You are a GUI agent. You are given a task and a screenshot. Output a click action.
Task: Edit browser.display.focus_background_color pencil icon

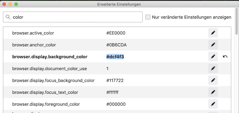(213, 80)
